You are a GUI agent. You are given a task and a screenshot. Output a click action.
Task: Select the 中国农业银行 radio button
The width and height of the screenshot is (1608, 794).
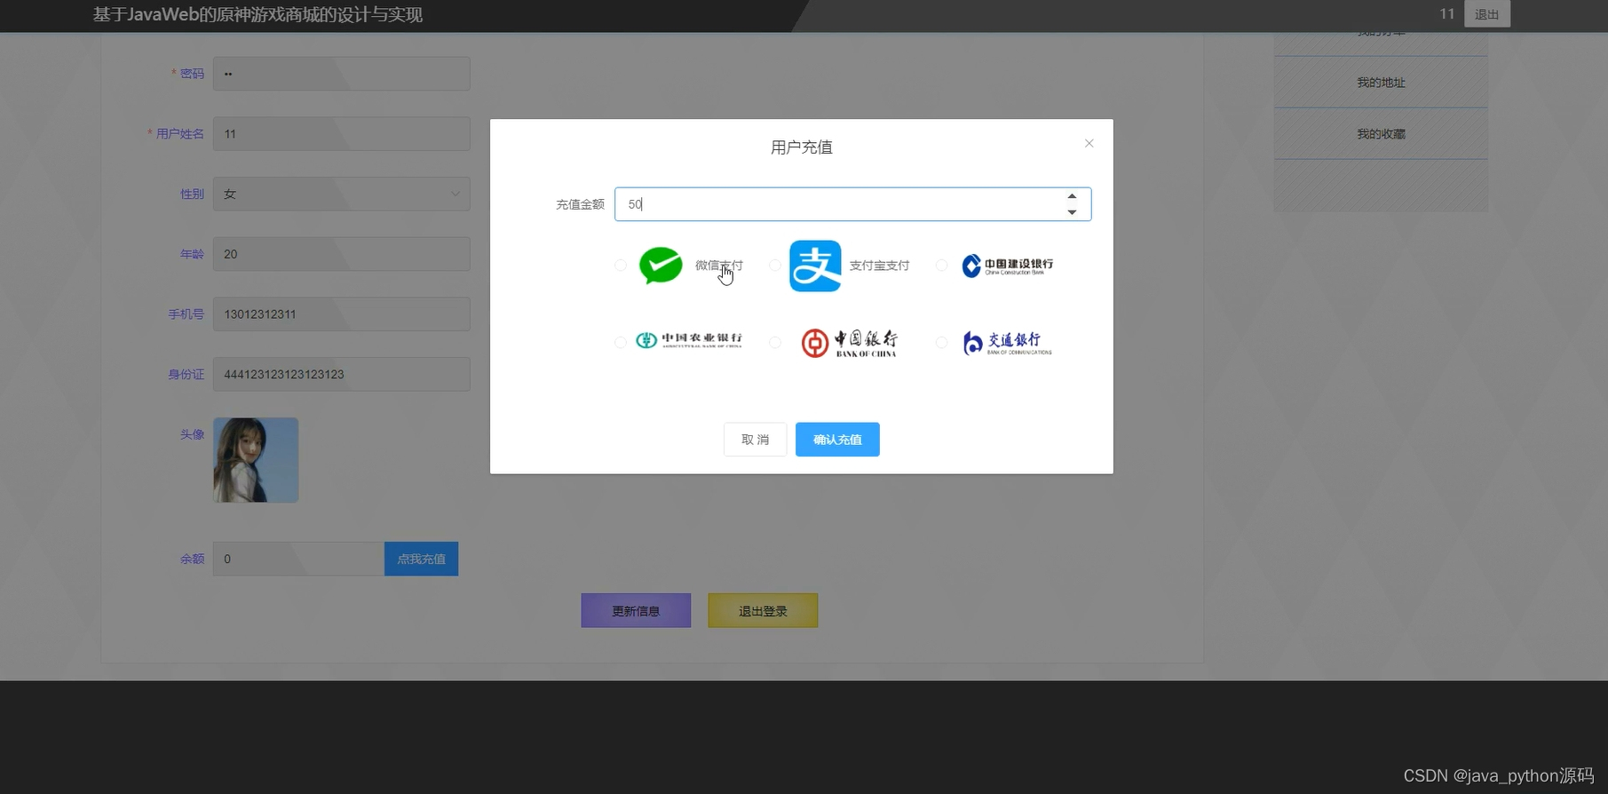(x=621, y=342)
